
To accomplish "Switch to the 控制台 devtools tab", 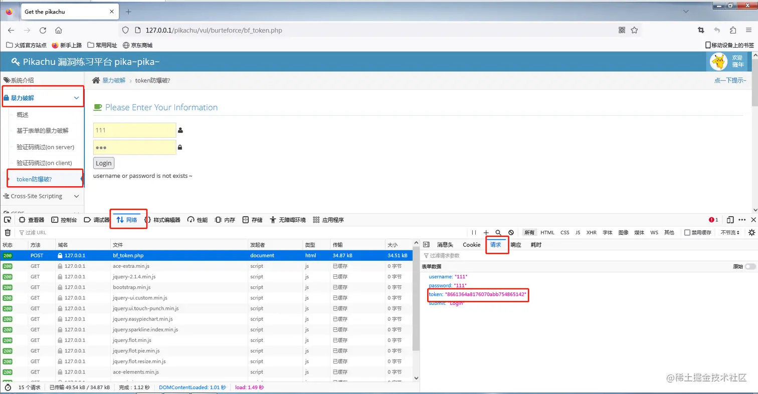I will [x=64, y=220].
